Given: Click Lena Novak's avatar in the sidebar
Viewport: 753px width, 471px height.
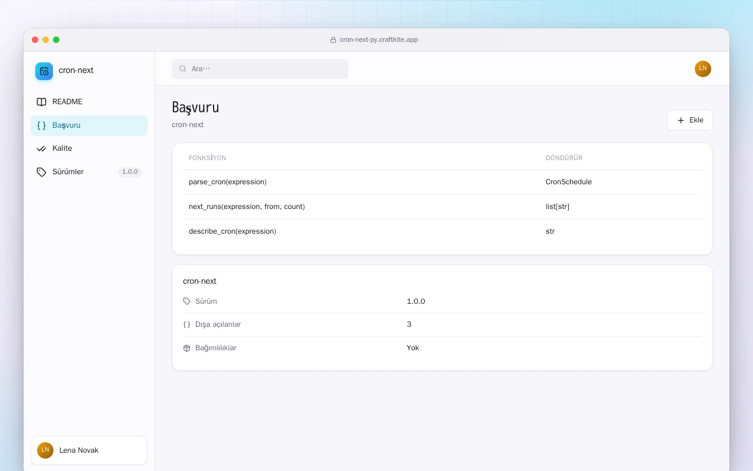Looking at the screenshot, I should click(x=45, y=450).
